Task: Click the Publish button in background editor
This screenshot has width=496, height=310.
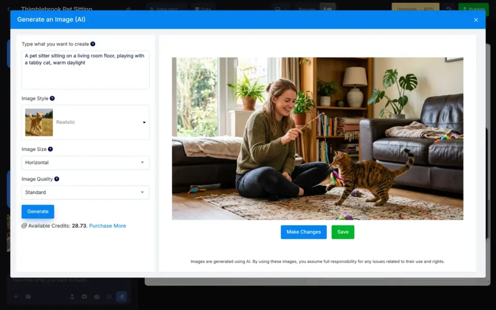Action: coord(473,8)
